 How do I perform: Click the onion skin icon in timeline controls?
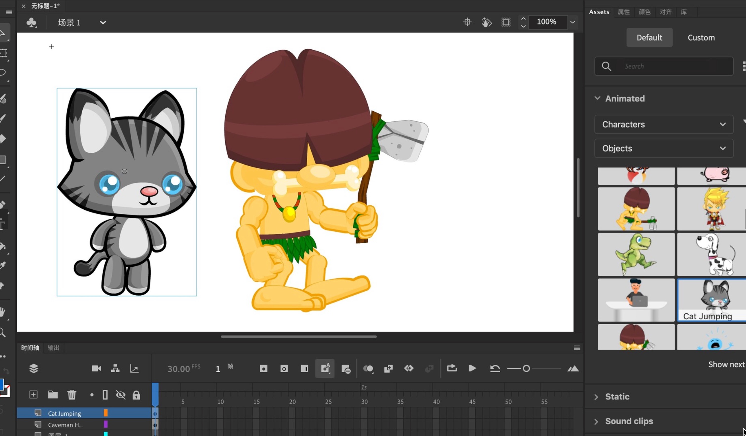[368, 369]
